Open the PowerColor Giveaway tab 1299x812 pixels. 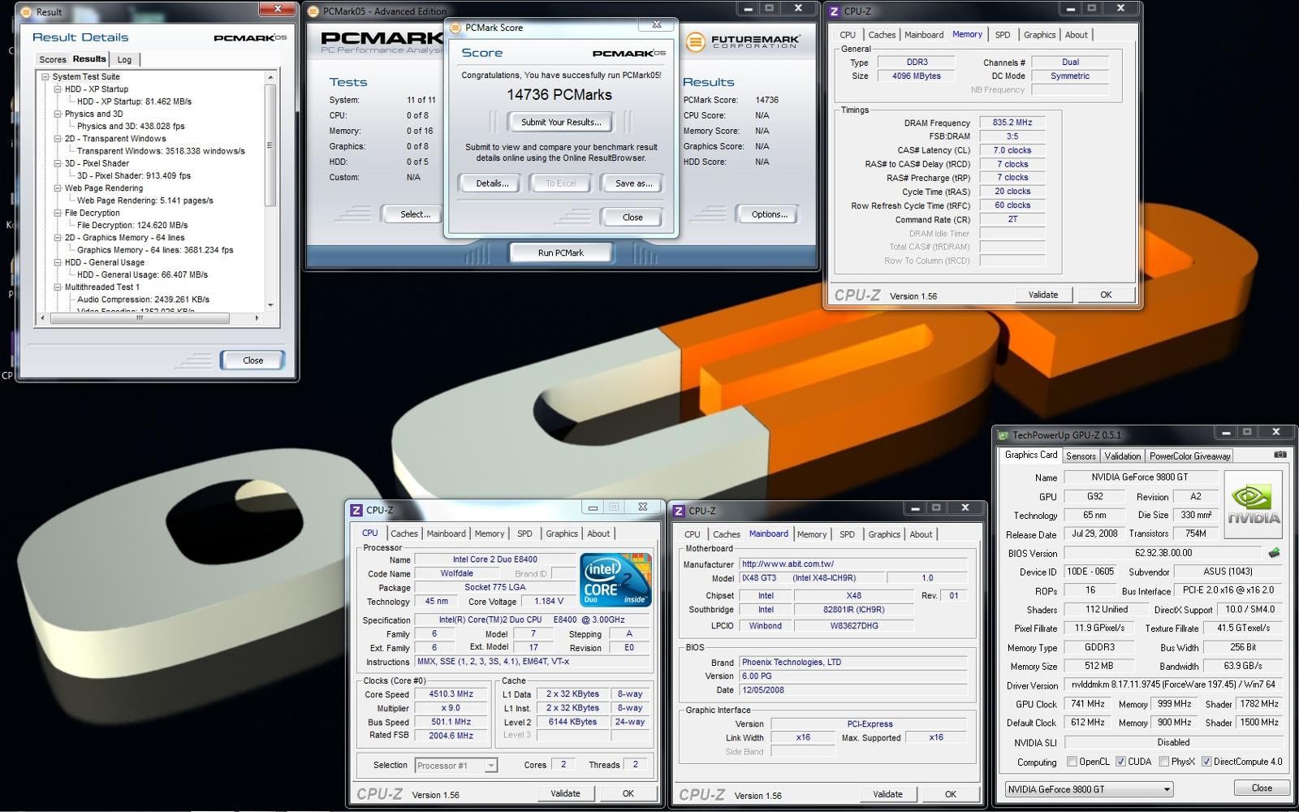click(x=1189, y=456)
